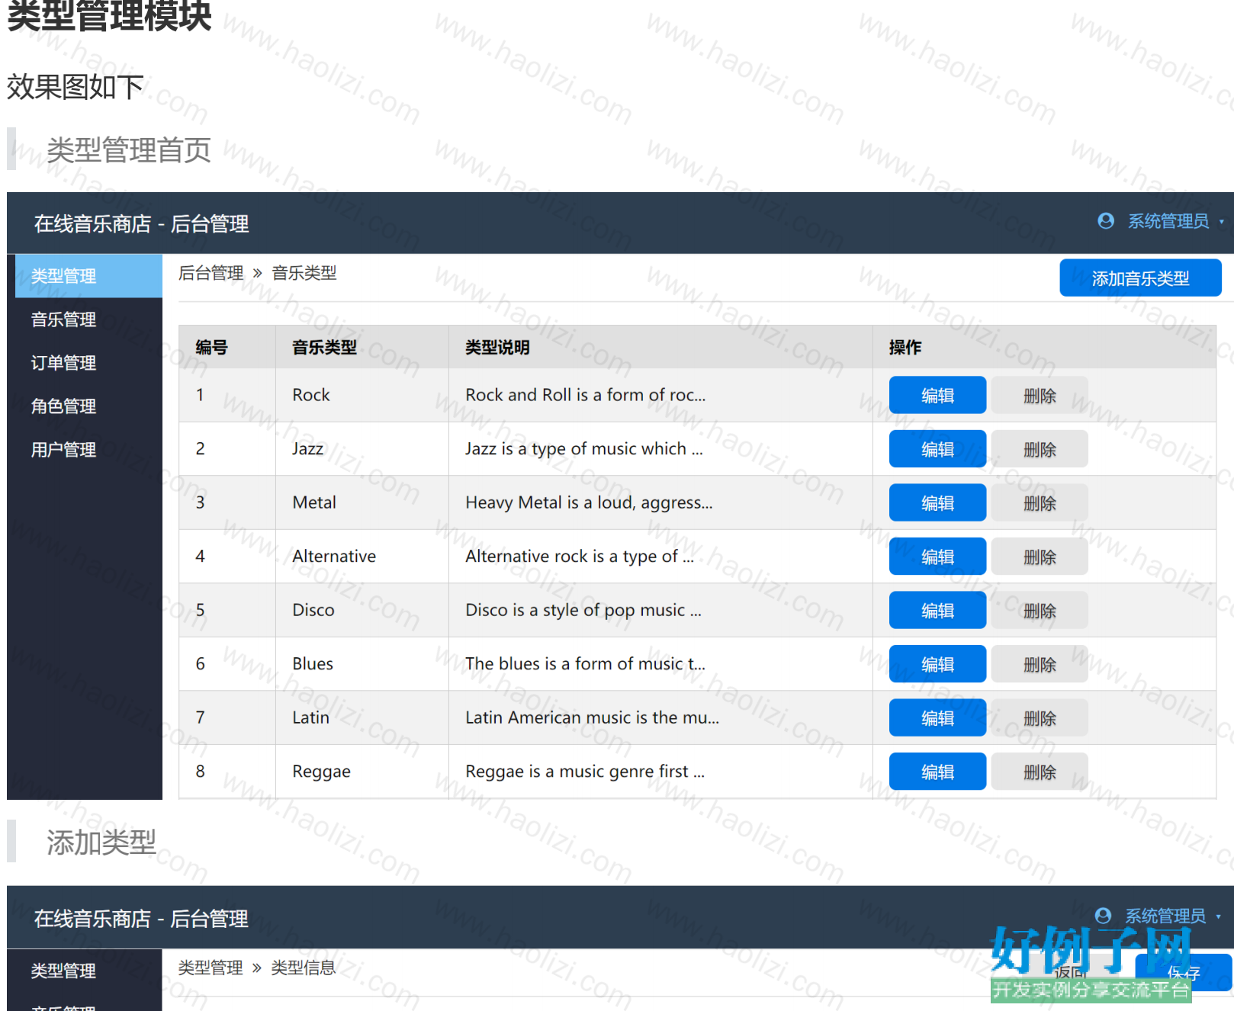The height and width of the screenshot is (1011, 1234).
Task: Click 删除 for the Jazz row
Action: coord(1040,449)
